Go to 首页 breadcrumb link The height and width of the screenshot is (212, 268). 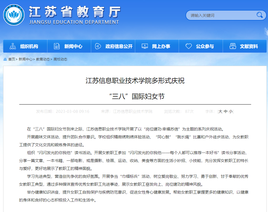pyautogui.click(x=12, y=59)
